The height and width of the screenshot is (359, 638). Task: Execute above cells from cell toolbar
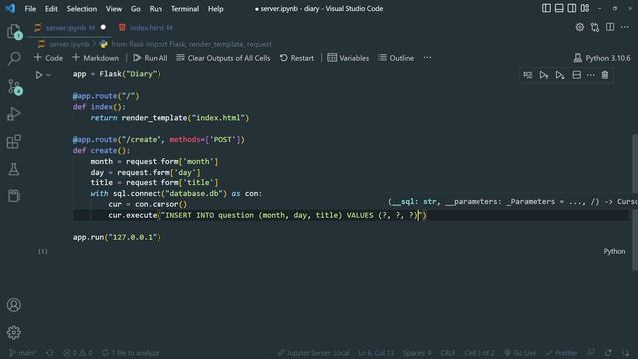pyautogui.click(x=544, y=75)
